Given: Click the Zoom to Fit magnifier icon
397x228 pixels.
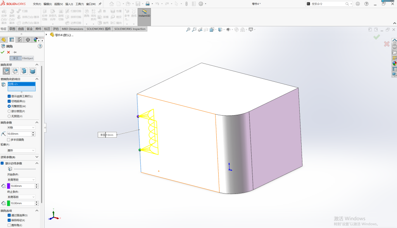Looking at the screenshot, I should point(188,29).
